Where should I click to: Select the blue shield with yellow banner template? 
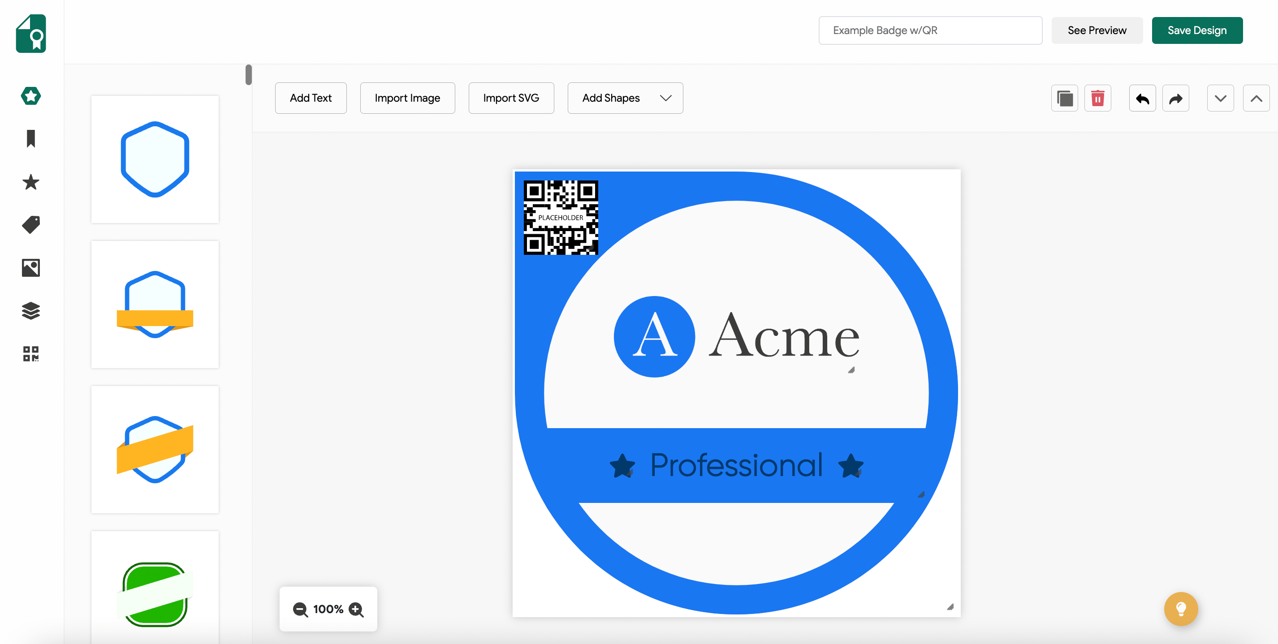(x=155, y=305)
